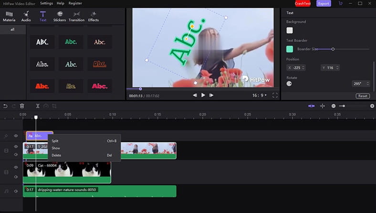Zoom out timeline with minus icon
This screenshot has width=376, height=213.
click(334, 106)
